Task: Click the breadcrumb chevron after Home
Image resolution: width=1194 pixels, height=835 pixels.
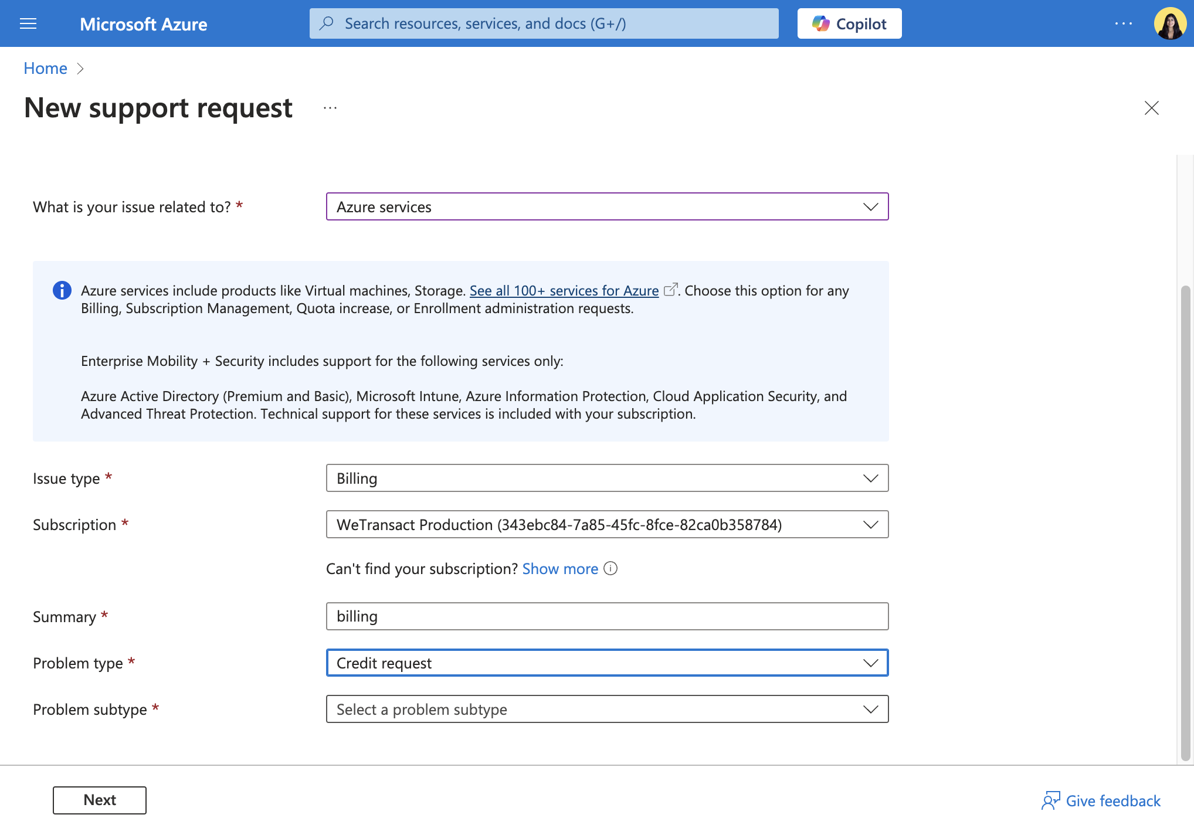Action: tap(80, 69)
